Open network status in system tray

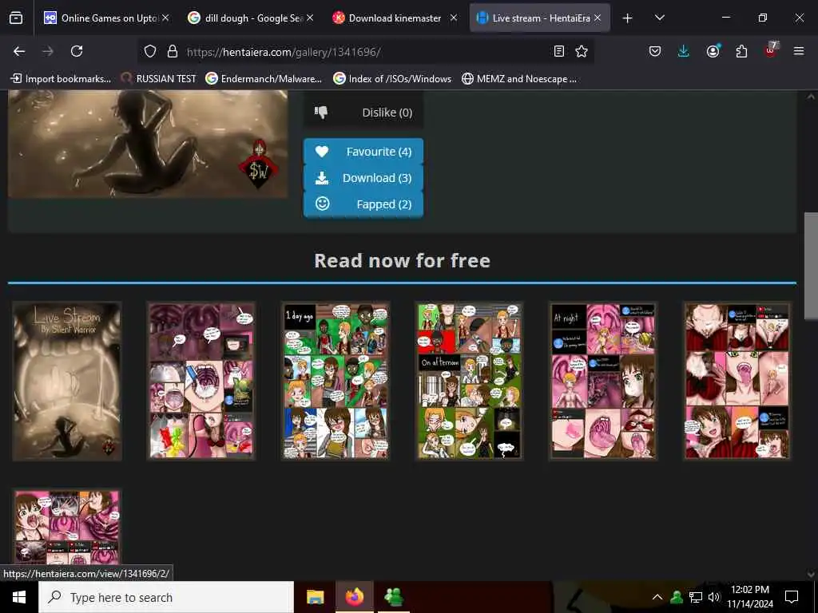pyautogui.click(x=696, y=597)
